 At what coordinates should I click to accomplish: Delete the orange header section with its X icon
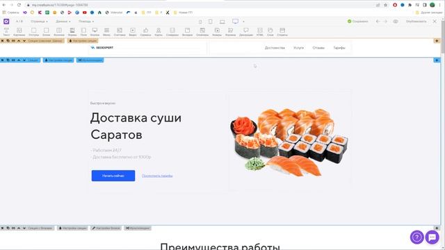click(x=2, y=41)
